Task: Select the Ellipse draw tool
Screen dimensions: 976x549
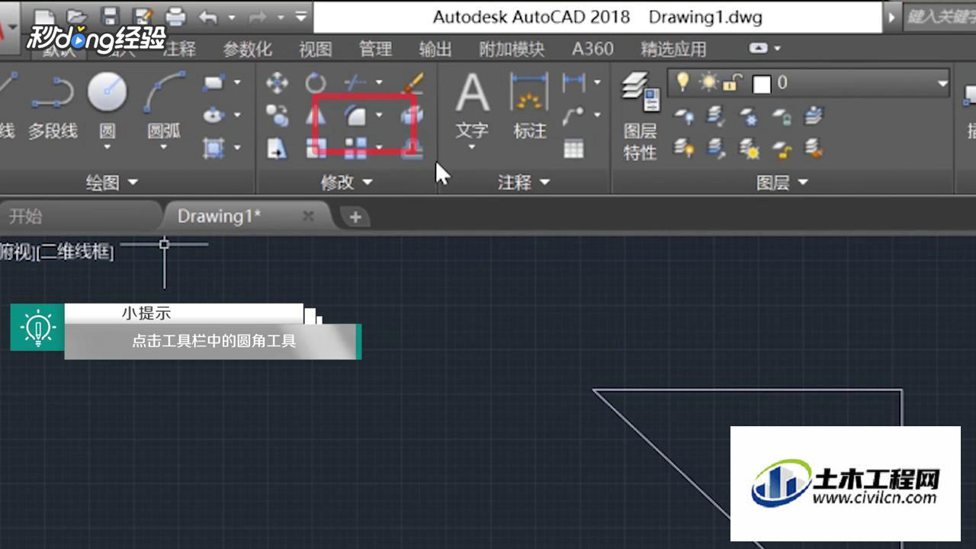Action: (x=213, y=115)
